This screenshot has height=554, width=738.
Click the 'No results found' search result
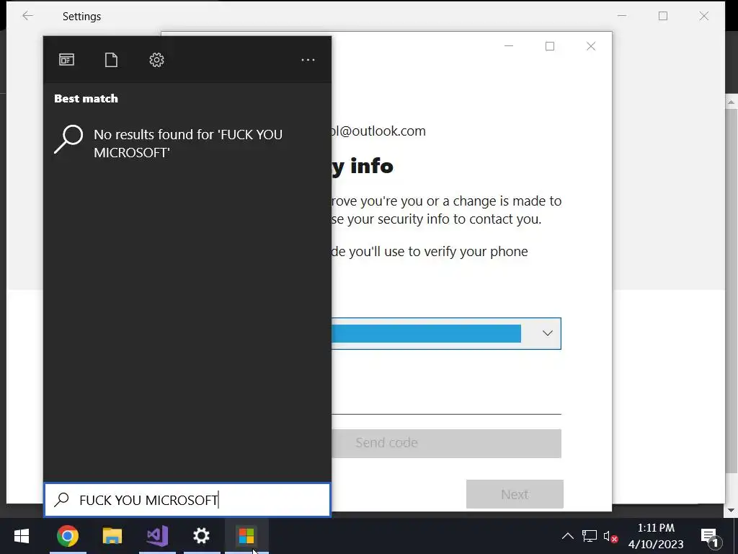187,144
